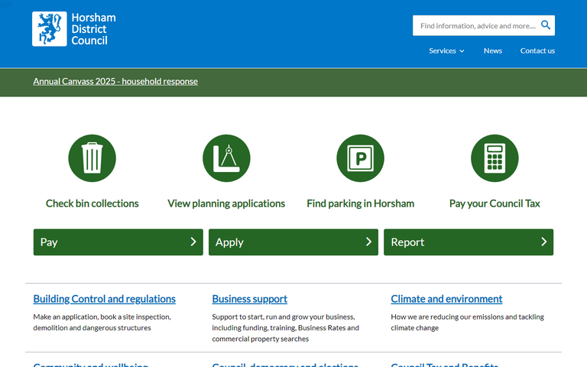Click the Horsham District Council lion logo
587x367 pixels.
click(49, 29)
